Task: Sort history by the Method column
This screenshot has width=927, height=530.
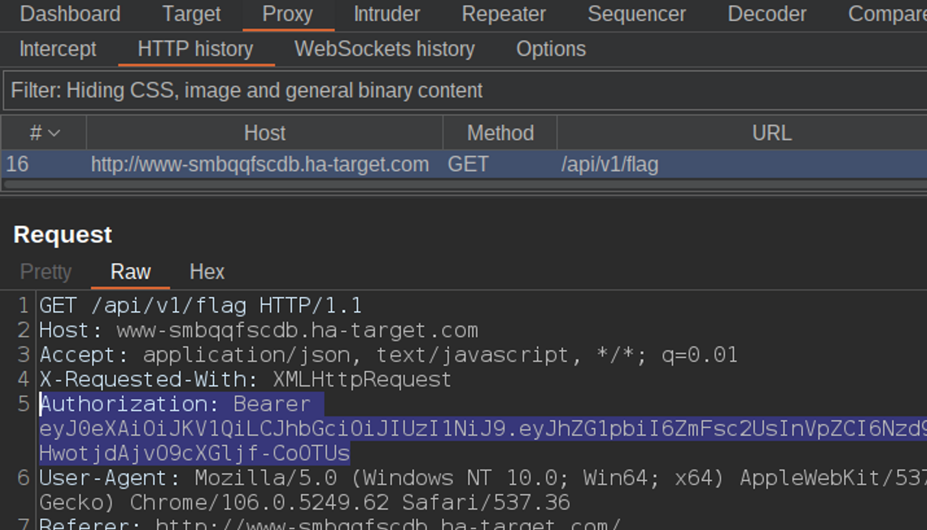Action: (x=500, y=133)
